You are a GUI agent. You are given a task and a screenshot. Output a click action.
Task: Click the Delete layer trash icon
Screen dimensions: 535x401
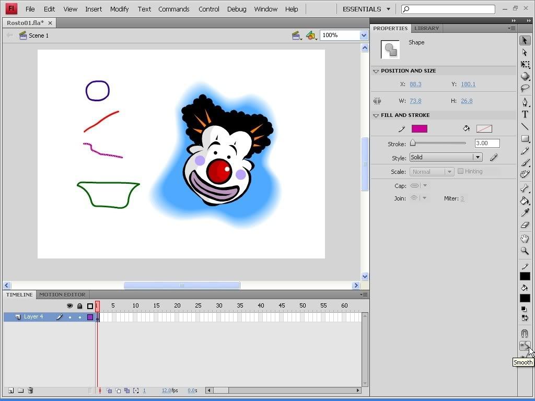point(30,391)
